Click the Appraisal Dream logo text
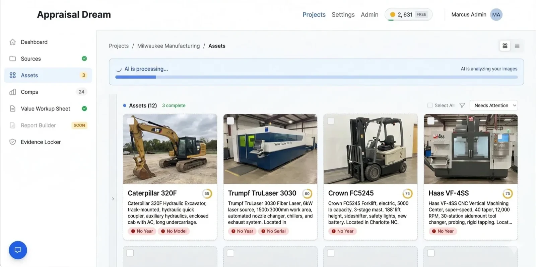 74,15
